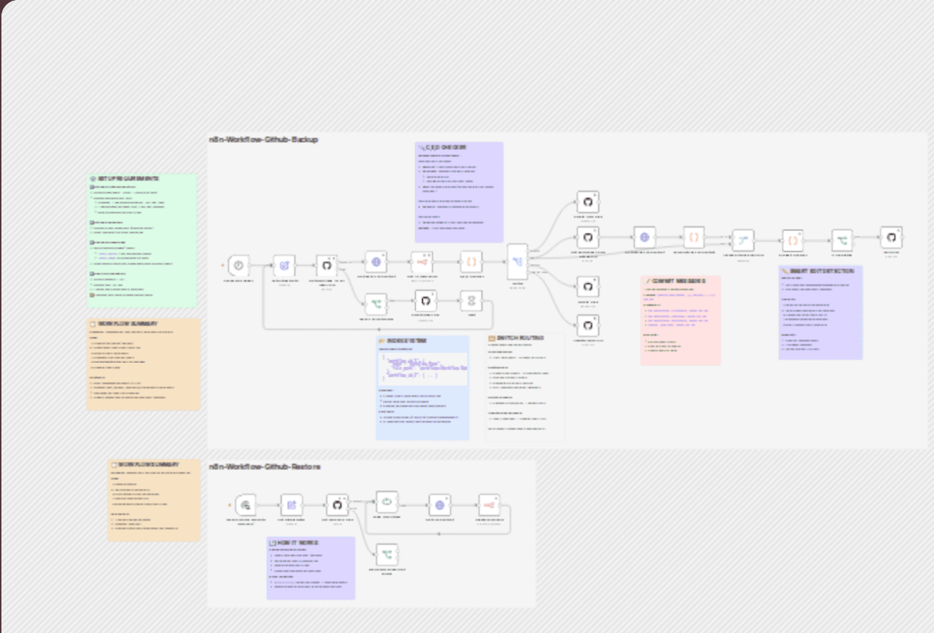934x633 pixels.
Task: Select the purple sticky note above the Switch node
Action: point(459,192)
